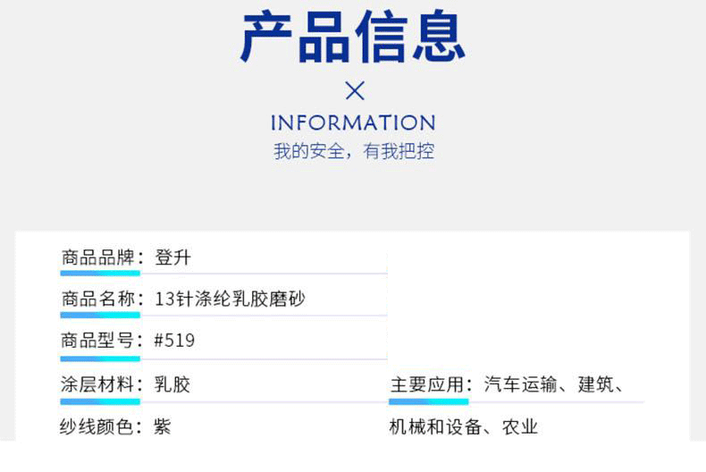Click model number #519
This screenshot has width=706, height=472.
tap(174, 340)
